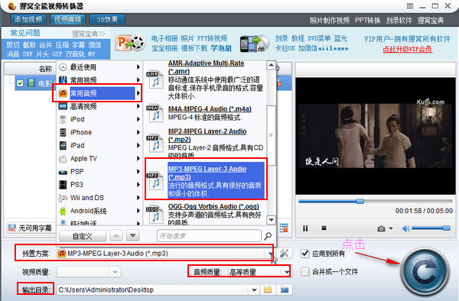Open 狸窝宝典 in top menu
This screenshot has height=301, width=459.
(430, 20)
